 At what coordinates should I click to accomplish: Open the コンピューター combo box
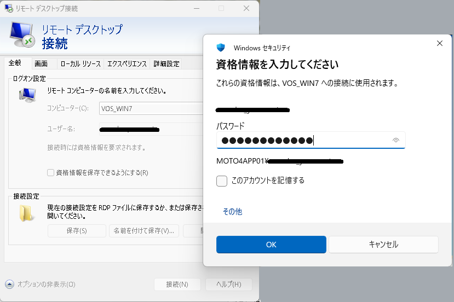tap(151, 108)
